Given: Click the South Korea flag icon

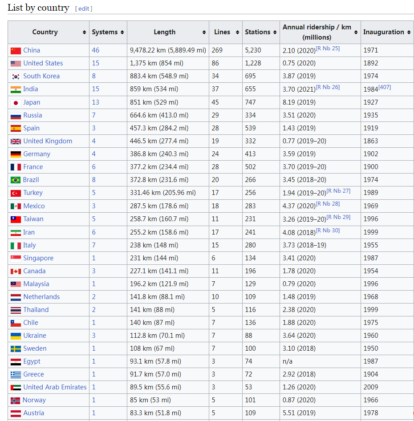Looking at the screenshot, I should point(16,77).
